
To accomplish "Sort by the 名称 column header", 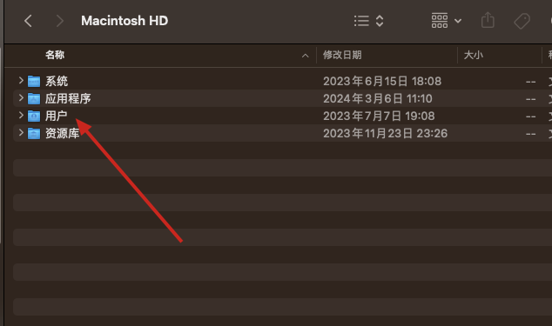I will 55,55.
